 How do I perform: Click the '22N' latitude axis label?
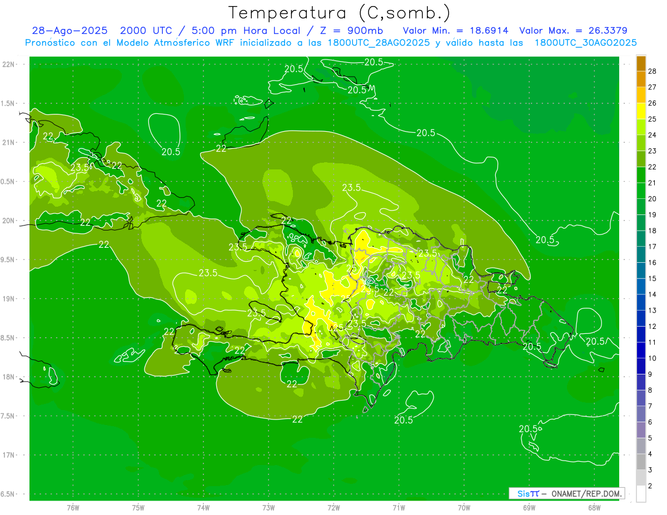(x=9, y=64)
